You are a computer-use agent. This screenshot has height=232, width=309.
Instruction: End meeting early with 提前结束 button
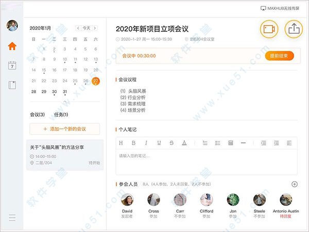(279, 56)
